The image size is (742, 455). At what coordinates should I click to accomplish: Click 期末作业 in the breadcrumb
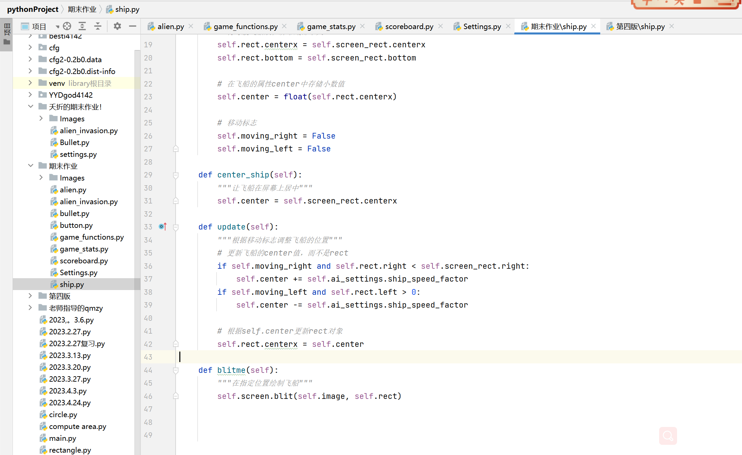click(x=82, y=9)
